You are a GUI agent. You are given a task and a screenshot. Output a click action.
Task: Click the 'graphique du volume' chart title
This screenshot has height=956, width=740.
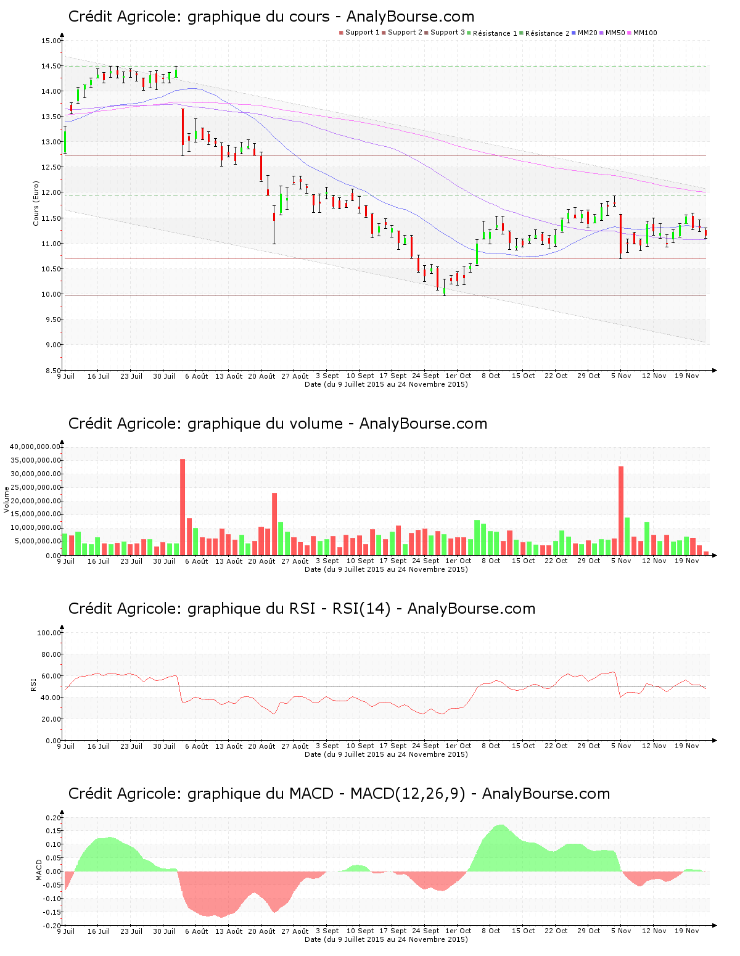[x=277, y=424]
